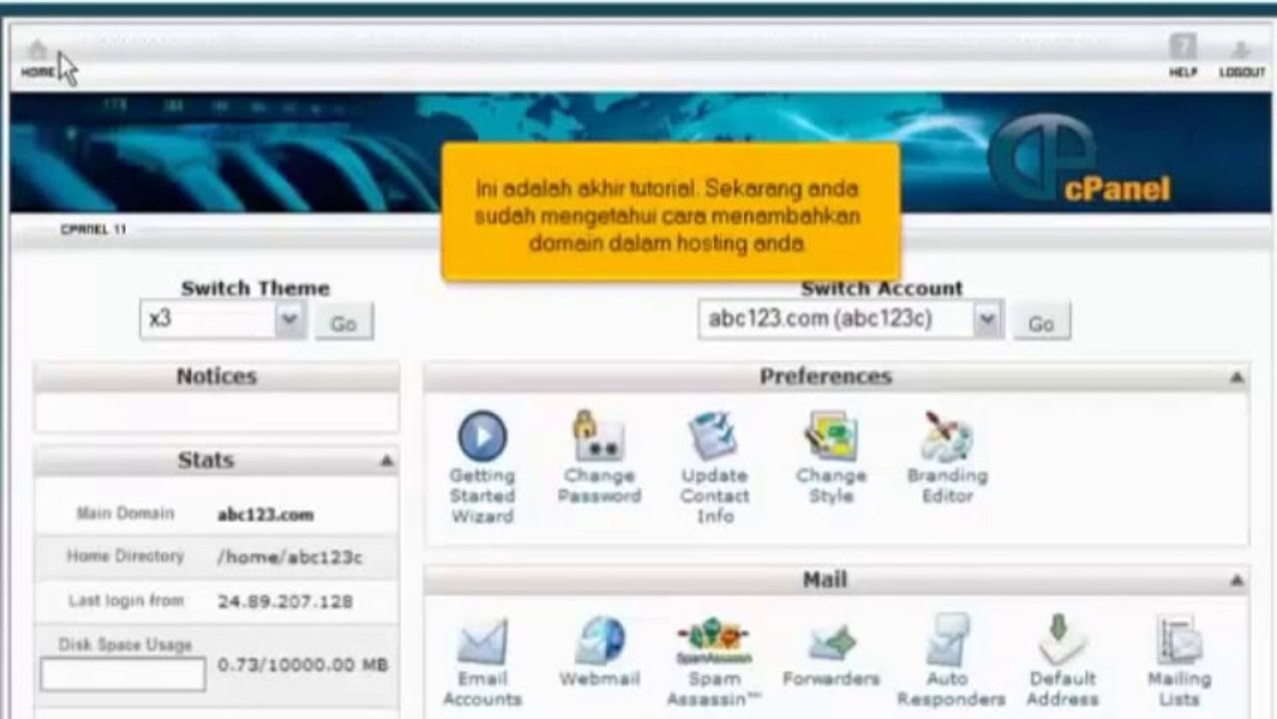Viewport: 1277px width, 719px height.
Task: Open Default Address settings
Action: click(x=1063, y=663)
